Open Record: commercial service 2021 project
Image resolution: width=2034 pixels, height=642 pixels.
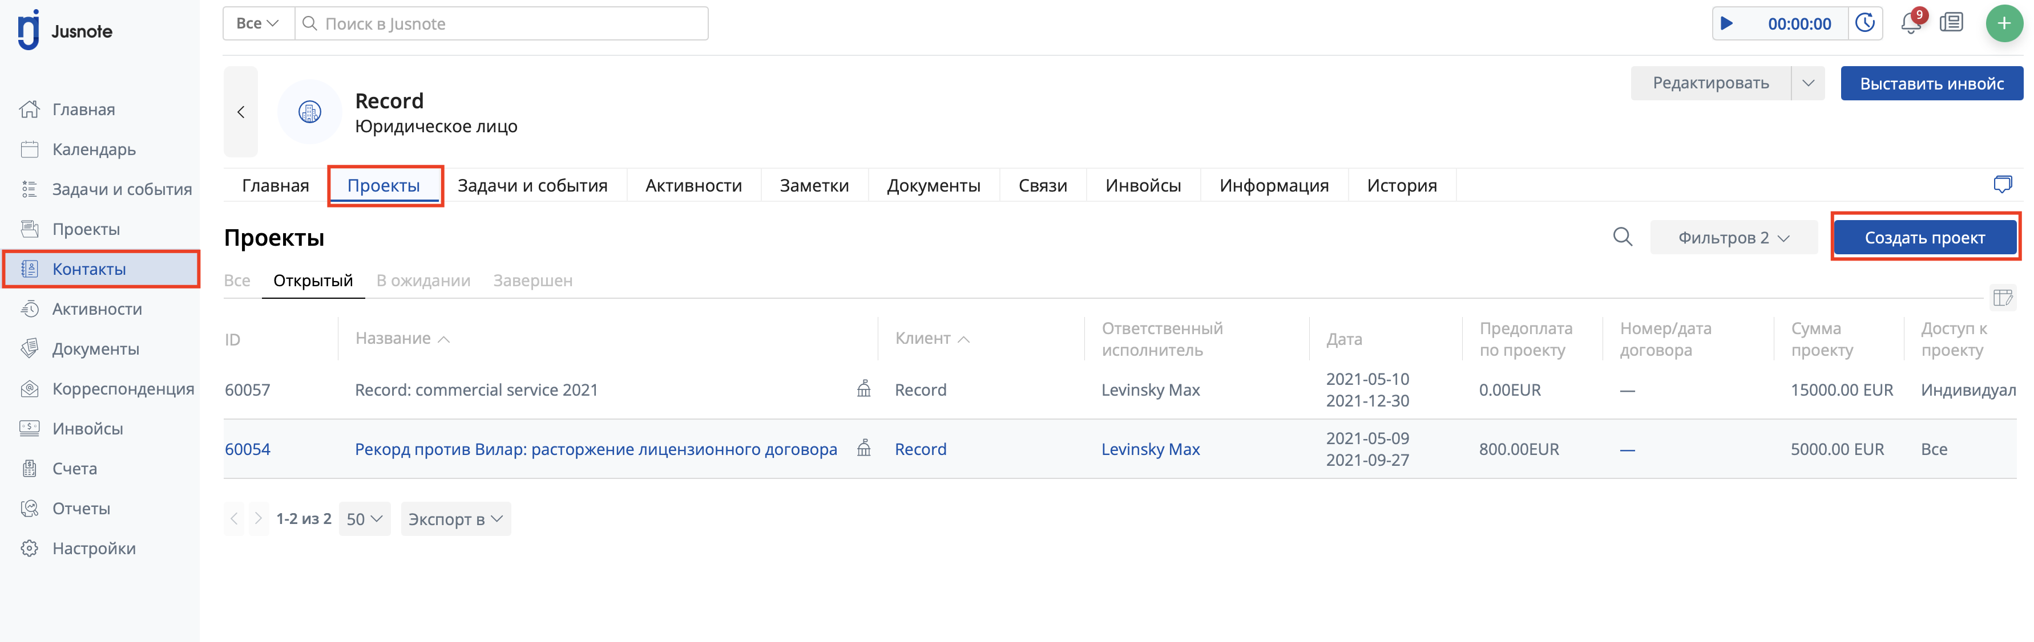476,389
